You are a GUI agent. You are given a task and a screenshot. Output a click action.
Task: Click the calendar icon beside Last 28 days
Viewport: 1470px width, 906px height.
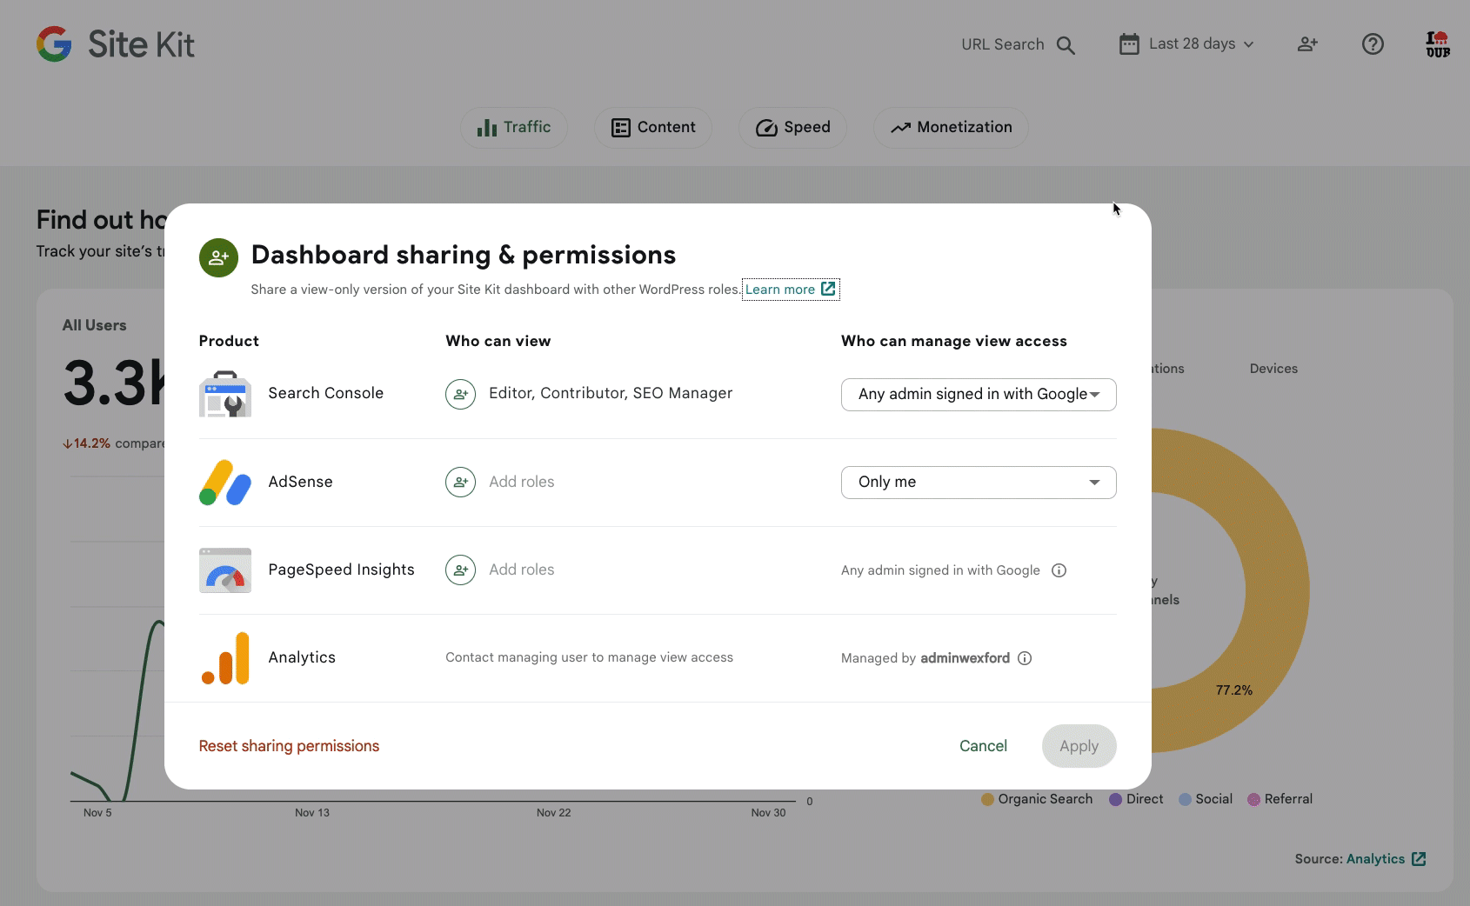[x=1129, y=44]
